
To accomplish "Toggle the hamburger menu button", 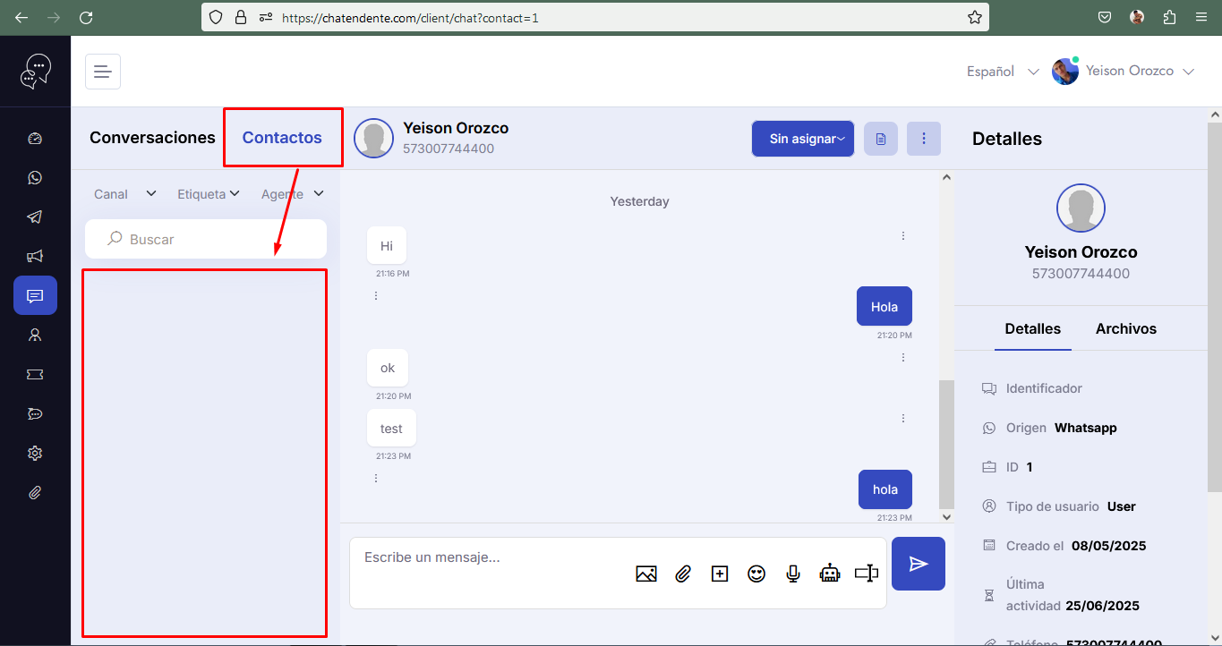I will pyautogui.click(x=103, y=72).
